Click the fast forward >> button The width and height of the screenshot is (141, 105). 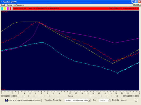[107, 96]
